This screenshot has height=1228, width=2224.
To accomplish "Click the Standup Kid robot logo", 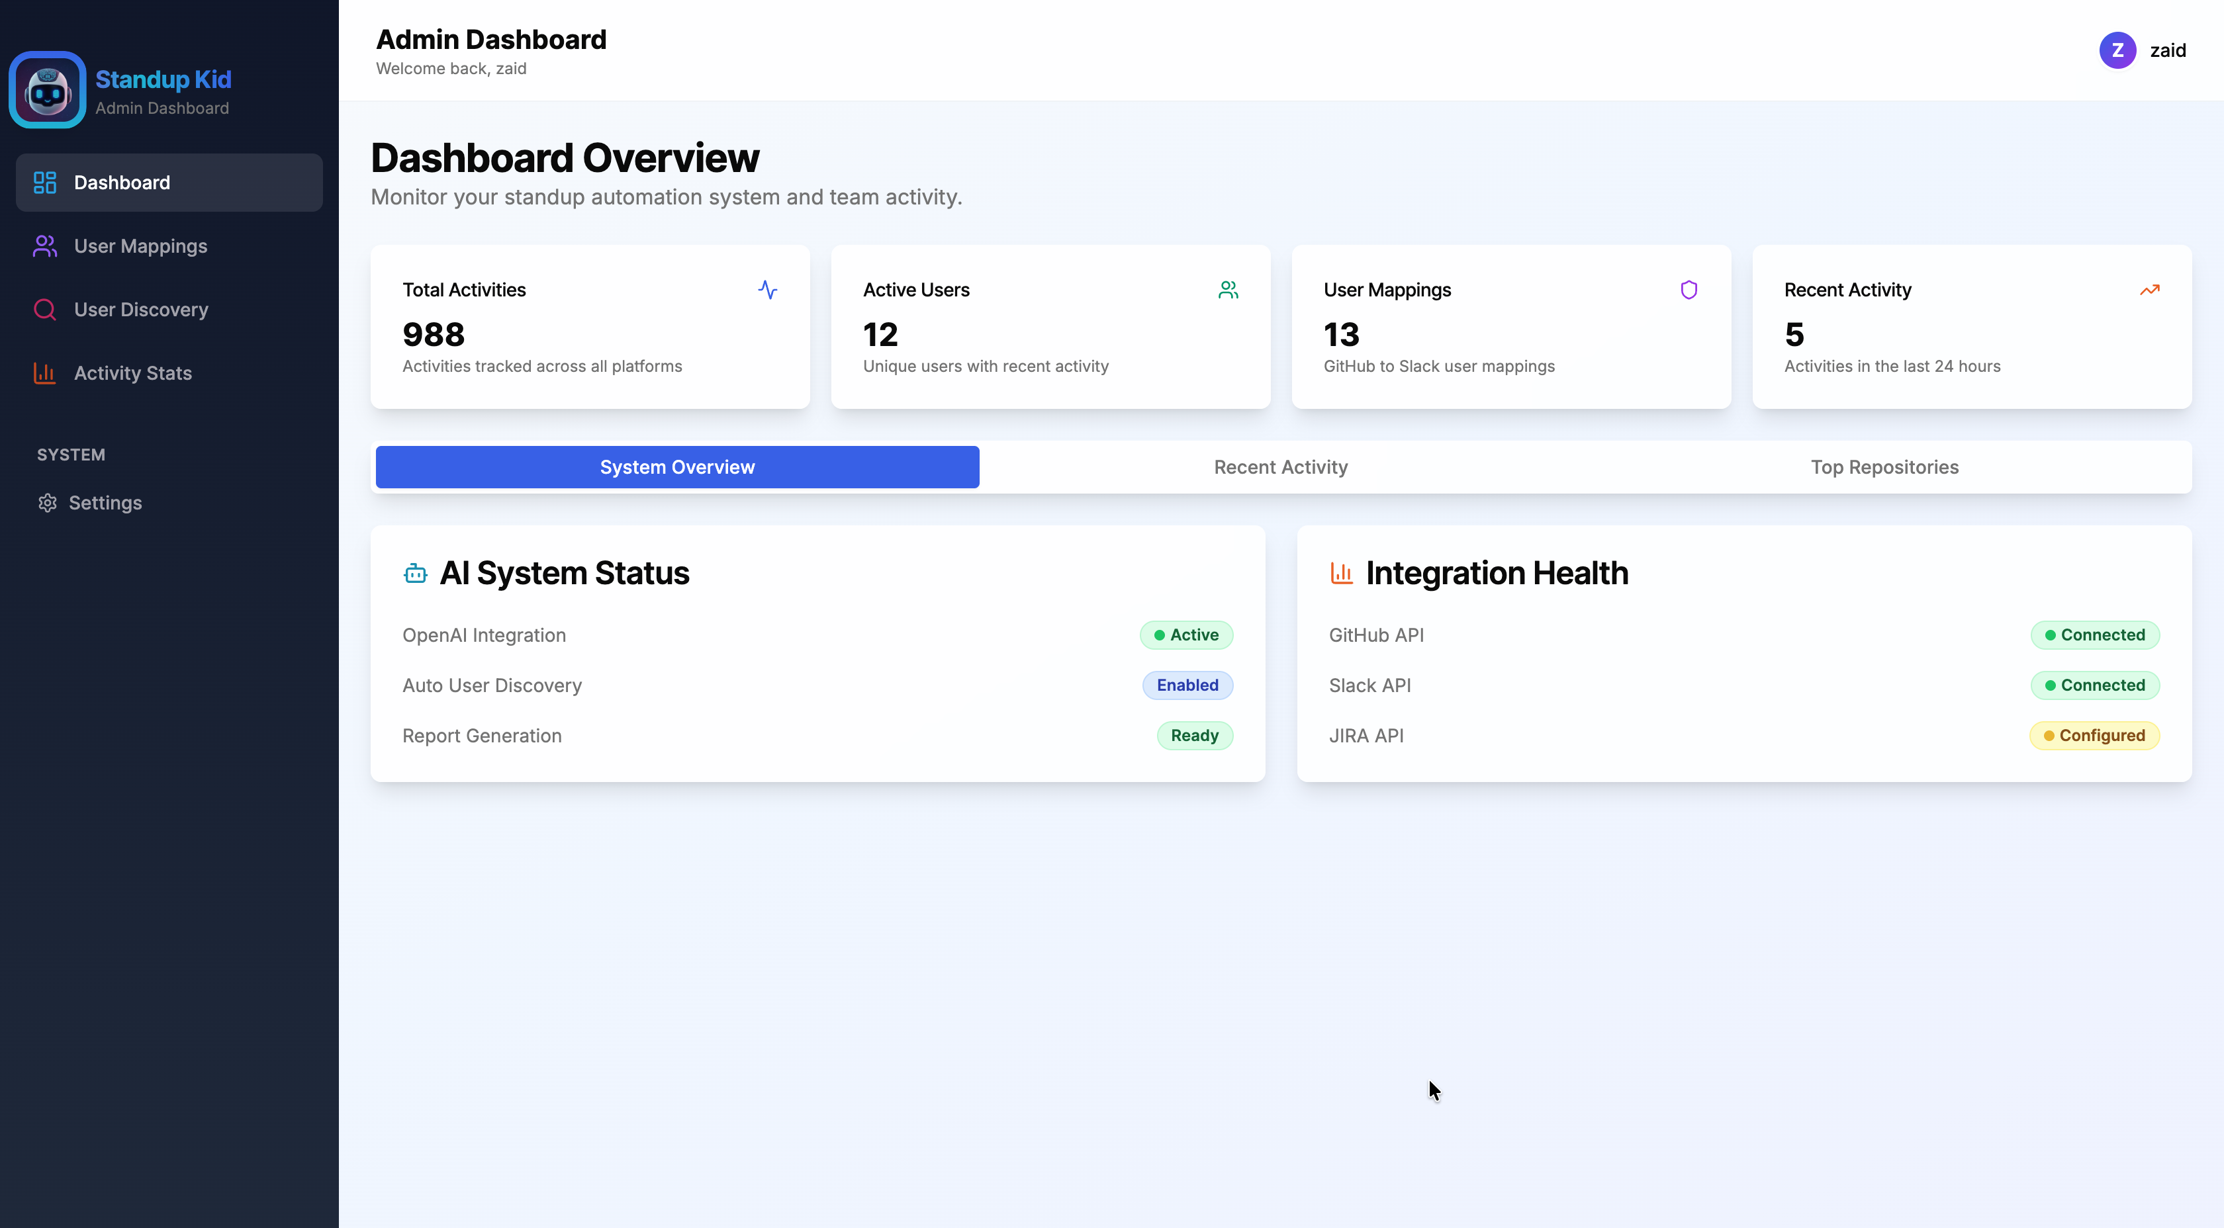I will pos(48,89).
